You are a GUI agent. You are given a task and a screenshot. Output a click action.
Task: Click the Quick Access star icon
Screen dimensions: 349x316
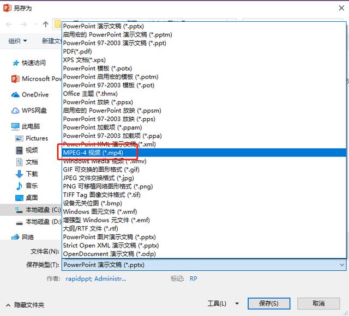(x=16, y=63)
